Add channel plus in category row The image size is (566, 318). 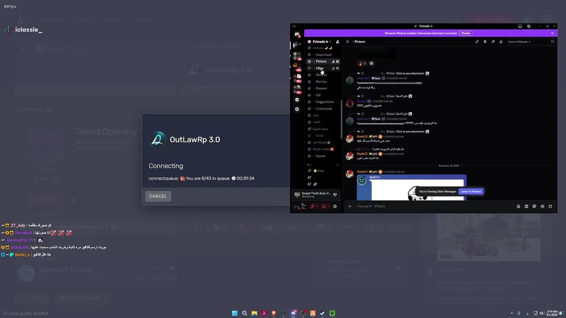[337, 165]
